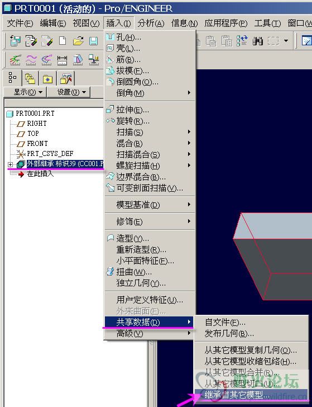Open the 编辑(E) menu

click(53, 23)
